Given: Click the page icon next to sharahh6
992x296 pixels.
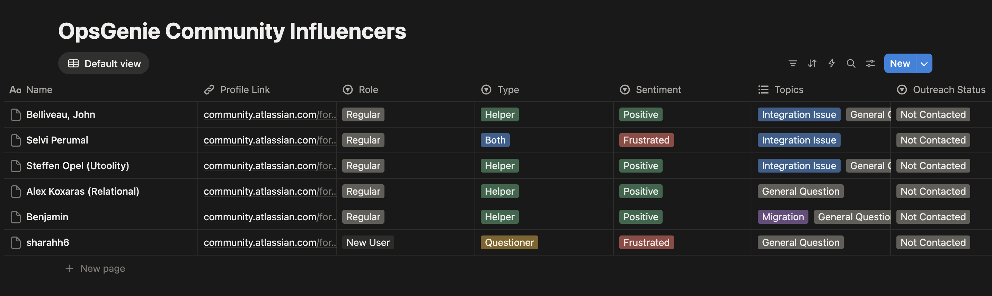Looking at the screenshot, I should click(x=15, y=242).
